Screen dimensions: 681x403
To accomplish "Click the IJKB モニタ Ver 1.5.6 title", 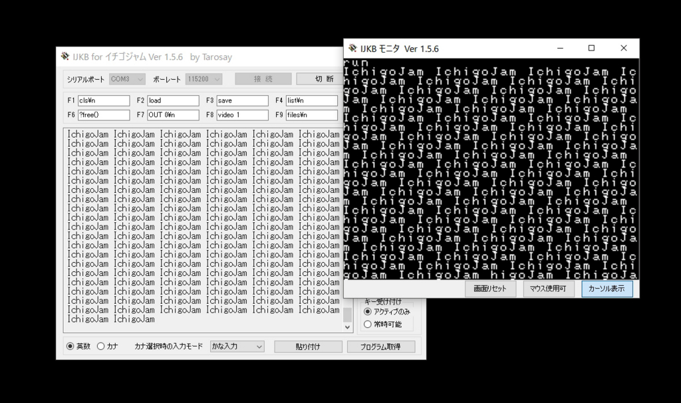I will [400, 49].
